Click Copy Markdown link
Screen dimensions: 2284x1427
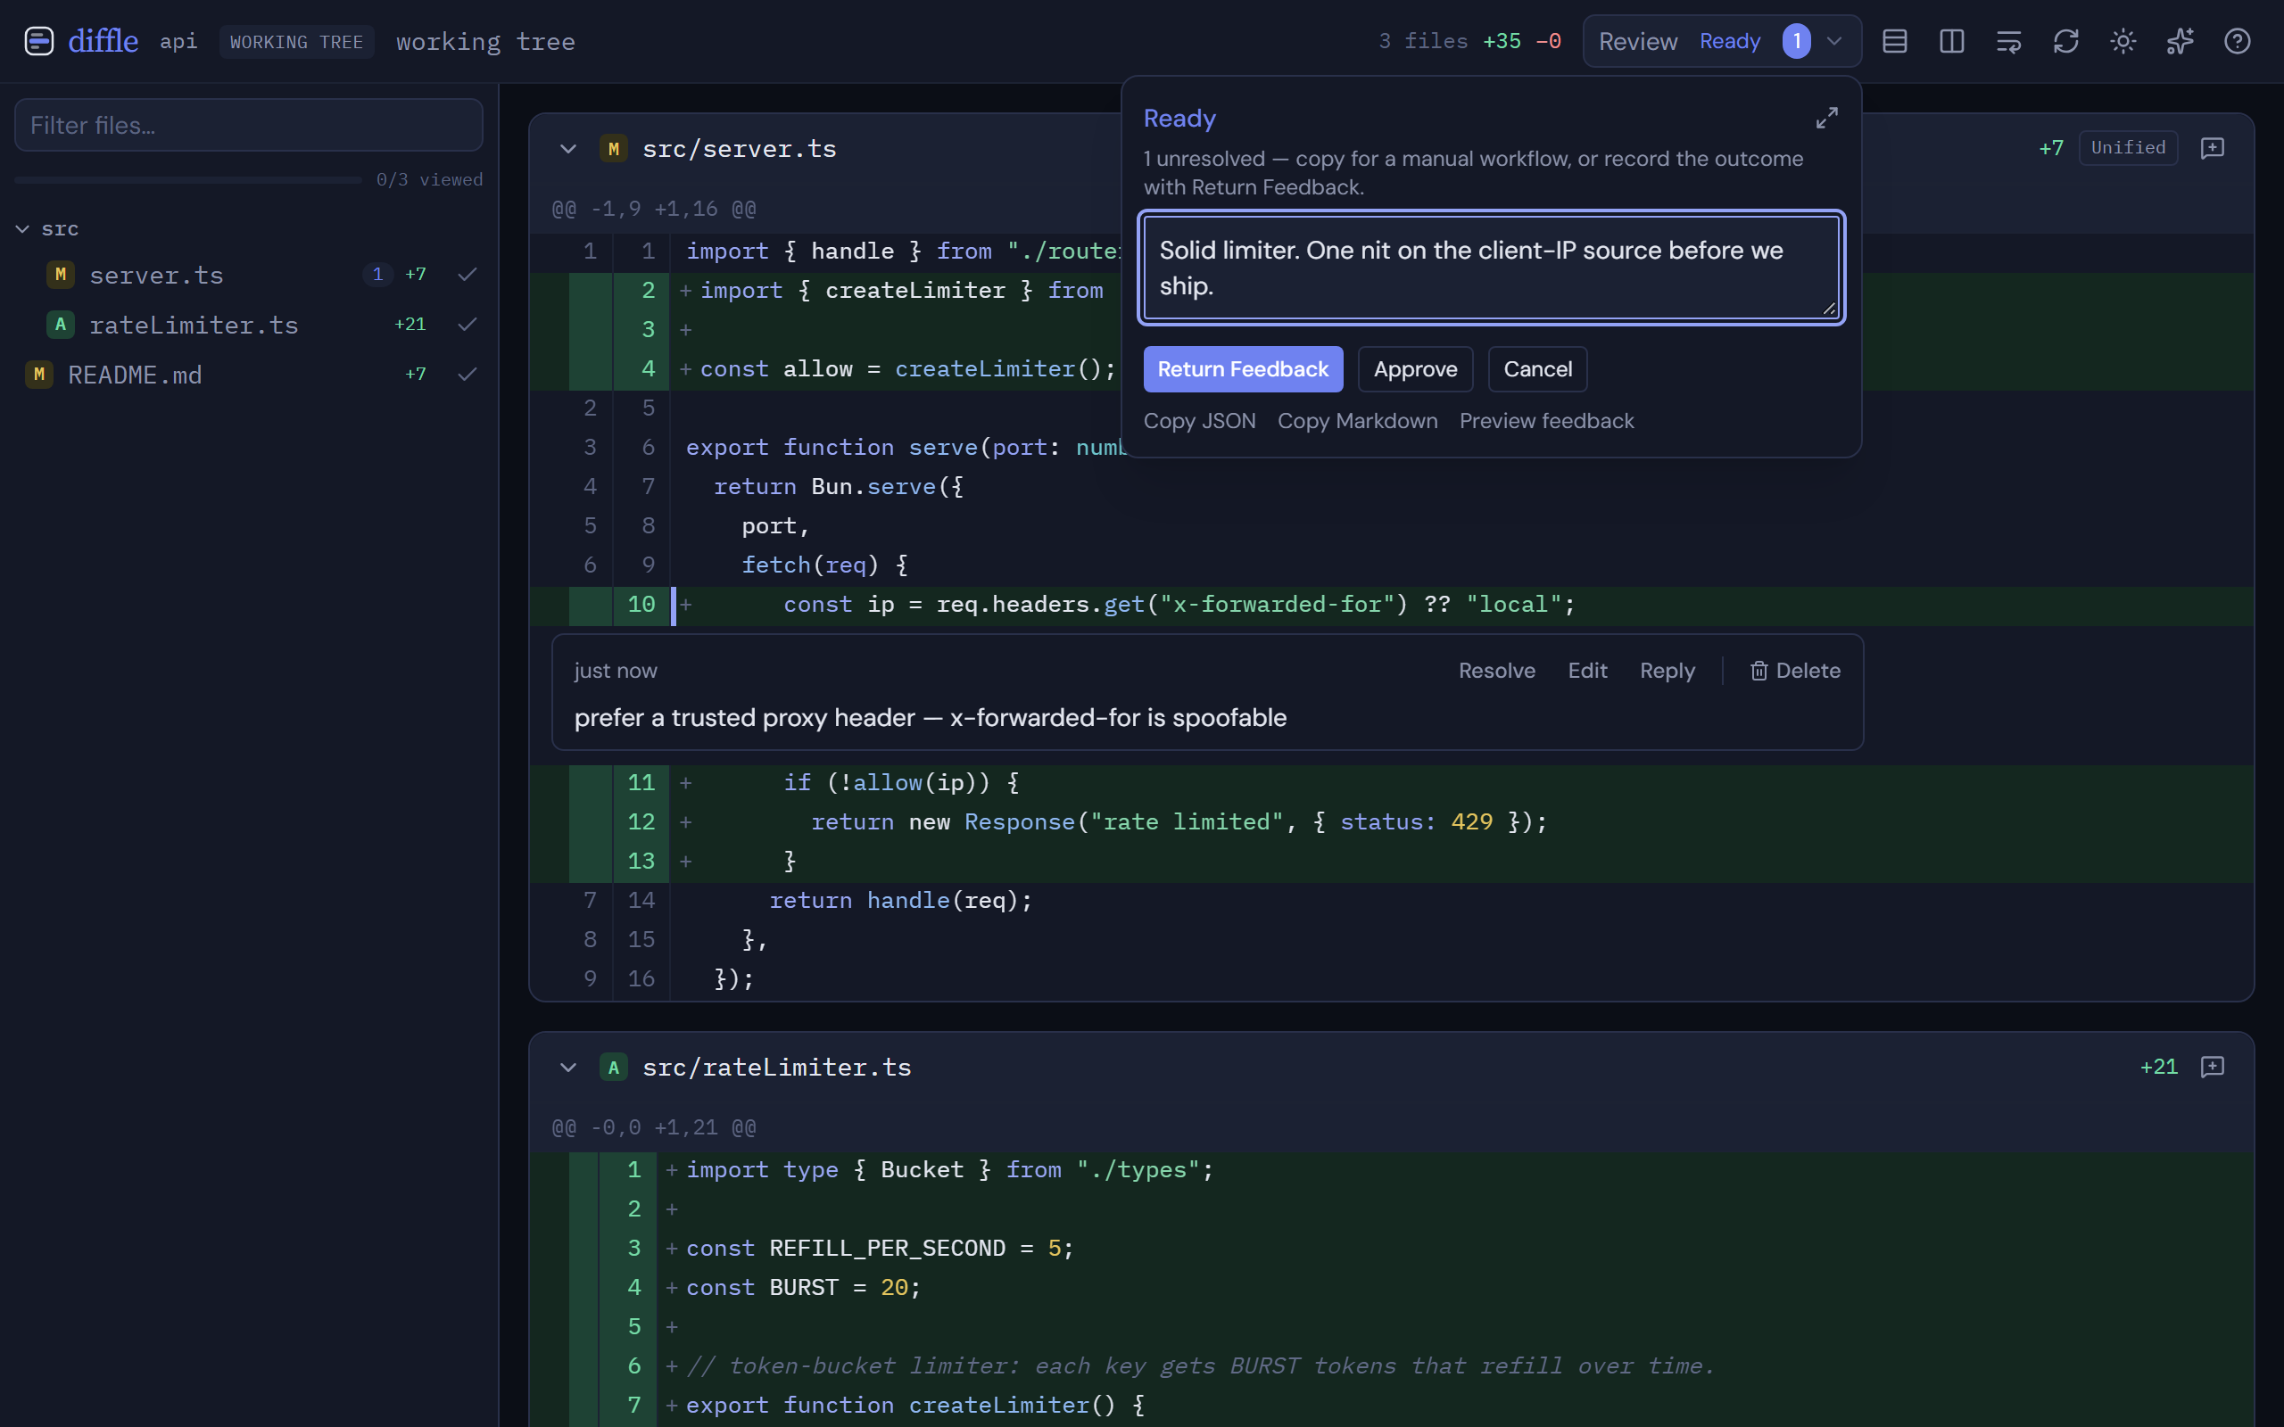point(1357,421)
